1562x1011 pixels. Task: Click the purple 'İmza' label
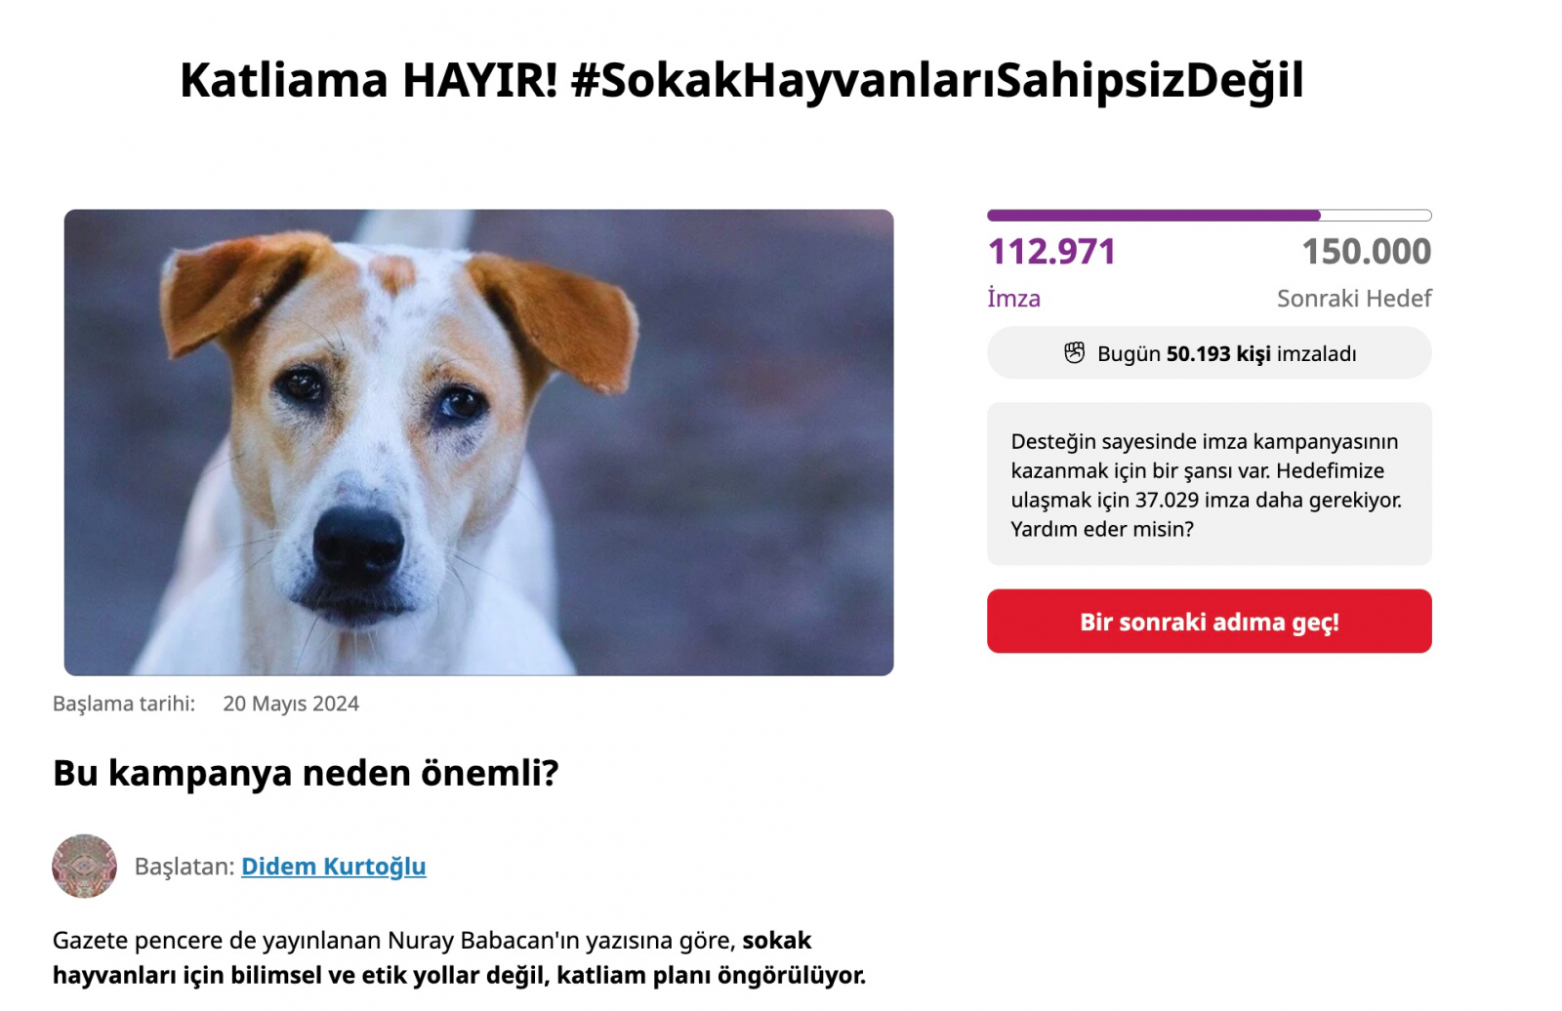pos(1013,299)
